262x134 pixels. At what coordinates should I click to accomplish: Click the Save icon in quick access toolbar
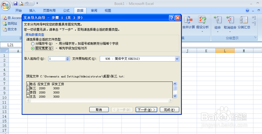tap(15, 3)
